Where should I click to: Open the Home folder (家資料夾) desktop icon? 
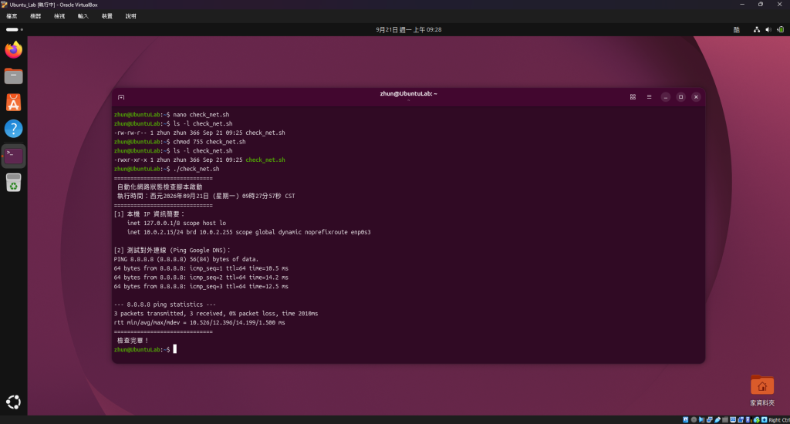[x=762, y=390]
